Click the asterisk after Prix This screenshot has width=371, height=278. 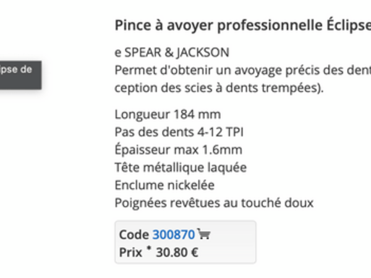click(150, 249)
